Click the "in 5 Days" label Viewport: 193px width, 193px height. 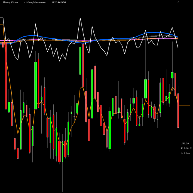tap(185, 153)
